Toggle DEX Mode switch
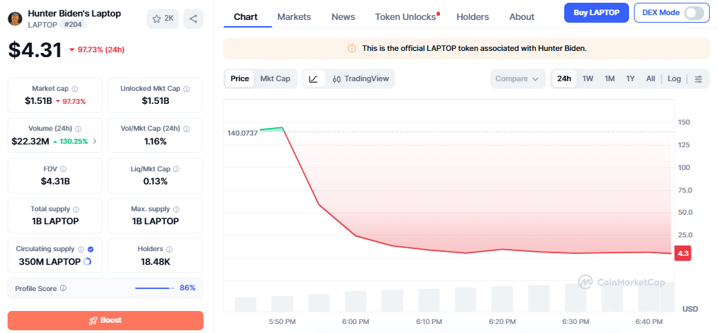Viewport: 718px width, 333px height. tap(694, 13)
